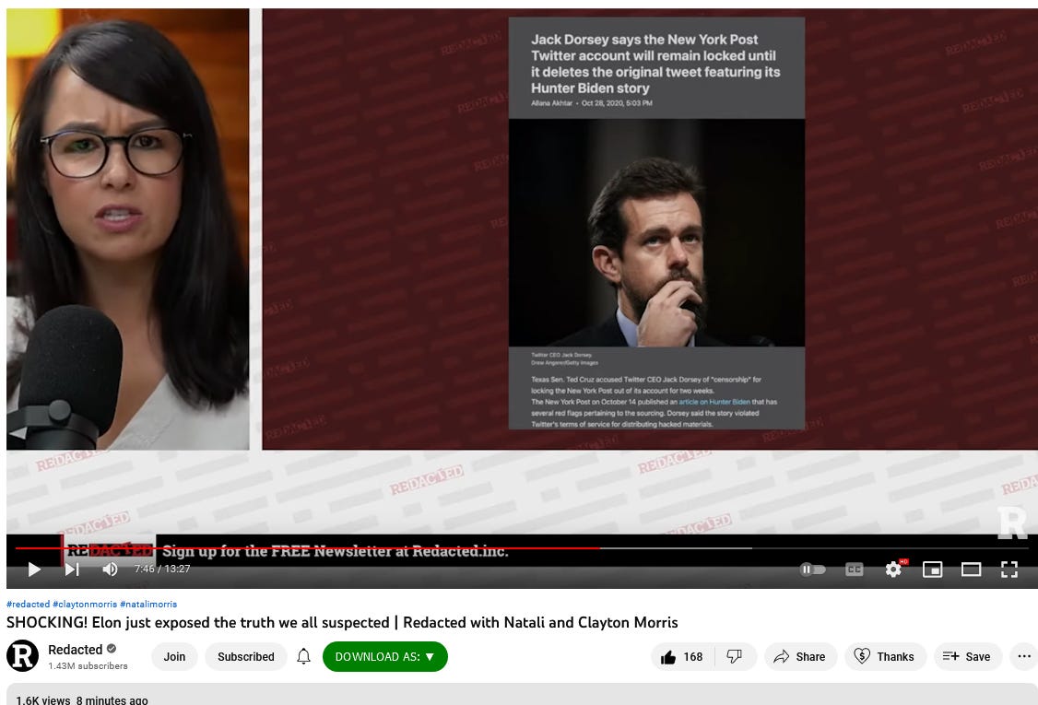The height and width of the screenshot is (705, 1038).
Task: Open the #natalimorris hashtag
Action: (148, 604)
